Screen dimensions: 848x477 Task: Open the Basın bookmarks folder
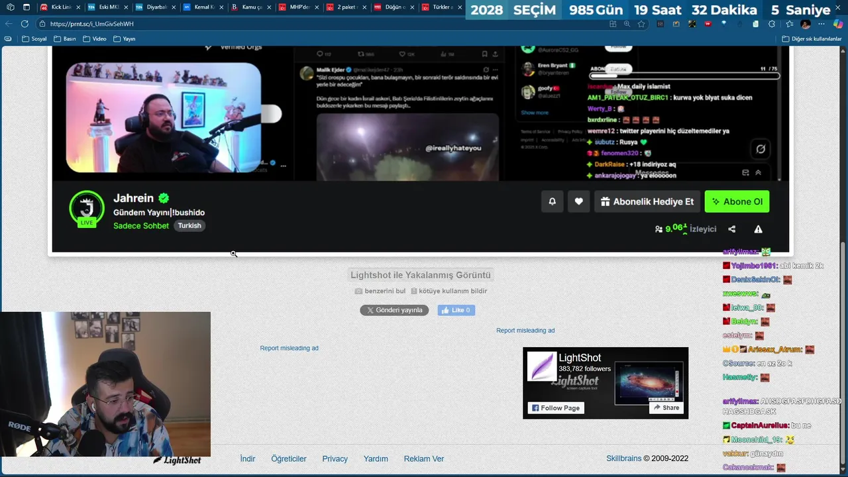pyautogui.click(x=65, y=39)
